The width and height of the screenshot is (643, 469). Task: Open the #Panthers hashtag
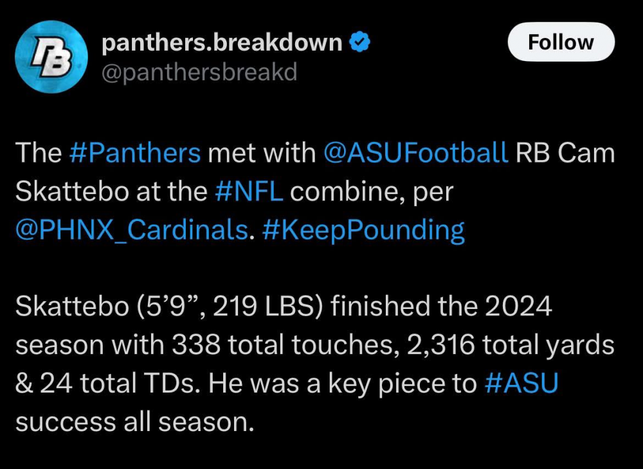click(x=134, y=154)
